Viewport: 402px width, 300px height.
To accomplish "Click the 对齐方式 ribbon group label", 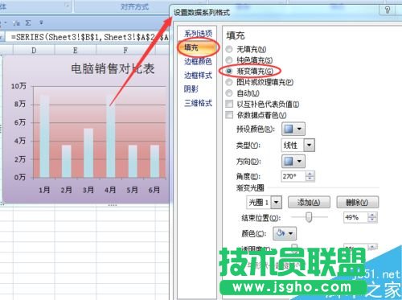I will (134, 6).
